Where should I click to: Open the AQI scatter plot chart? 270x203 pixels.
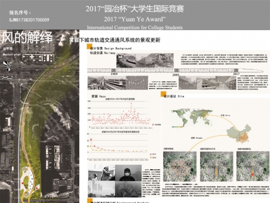pyautogui.click(x=120, y=114)
